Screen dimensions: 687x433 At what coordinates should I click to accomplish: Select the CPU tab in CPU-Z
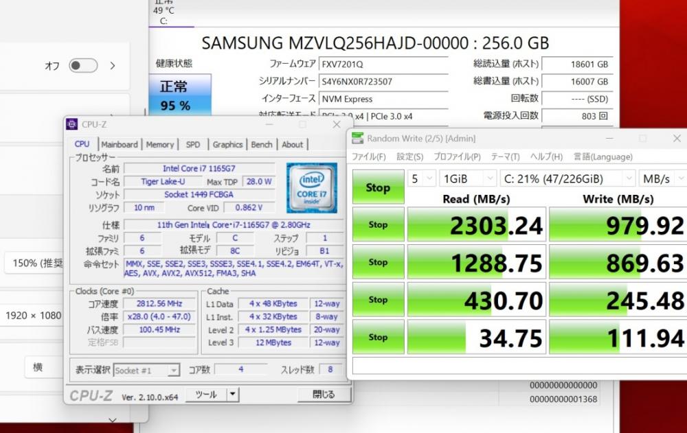click(82, 144)
